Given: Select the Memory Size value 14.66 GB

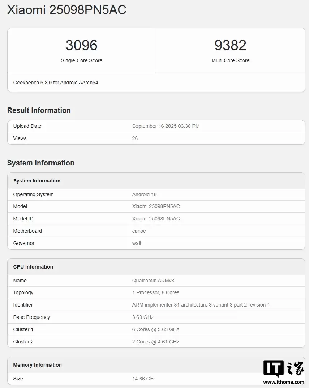Looking at the screenshot, I should (143, 379).
